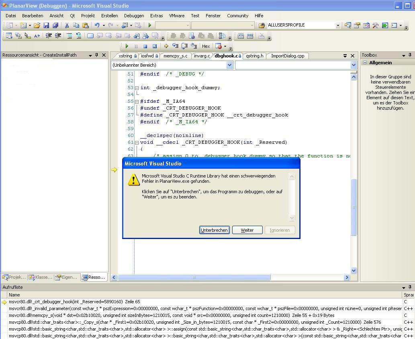The height and width of the screenshot is (339, 415).
Task: Open the Erstellen menu
Action: click(x=109, y=16)
